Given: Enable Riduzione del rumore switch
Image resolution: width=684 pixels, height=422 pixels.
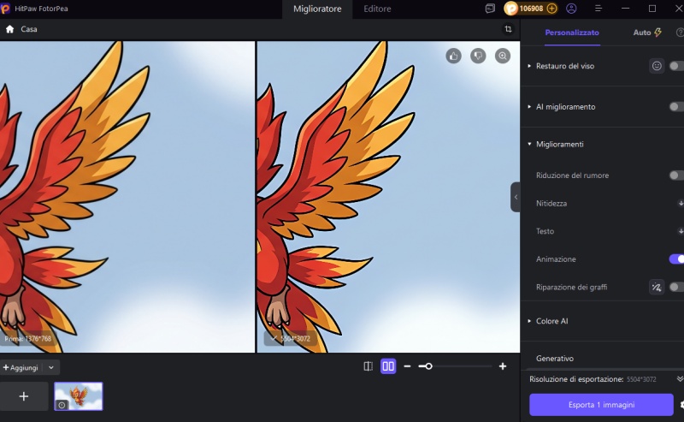Looking at the screenshot, I should [x=676, y=175].
